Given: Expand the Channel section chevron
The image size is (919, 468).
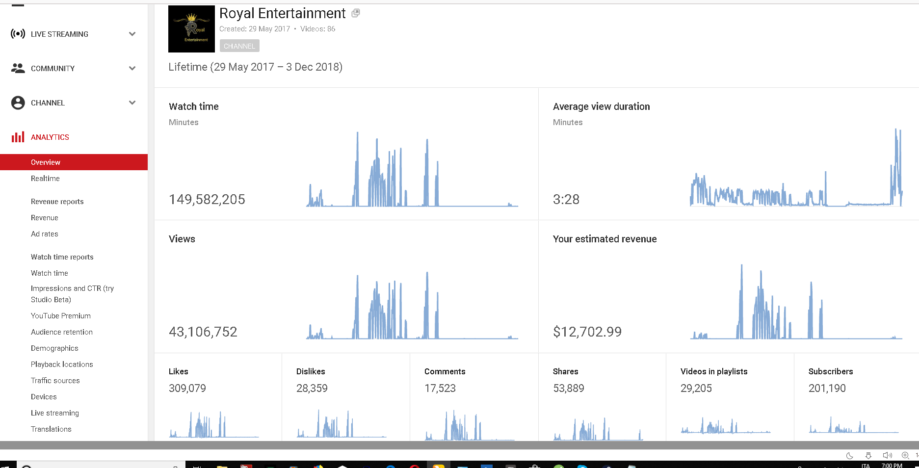Looking at the screenshot, I should [x=132, y=103].
